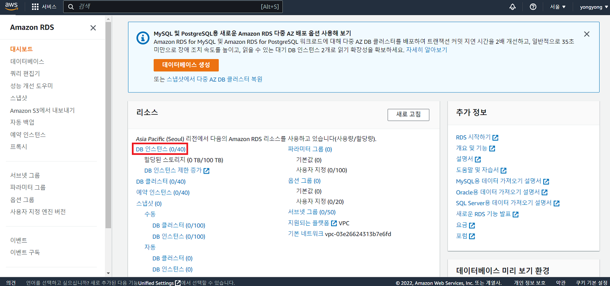Open 약관 footer link

pyautogui.click(x=561, y=283)
